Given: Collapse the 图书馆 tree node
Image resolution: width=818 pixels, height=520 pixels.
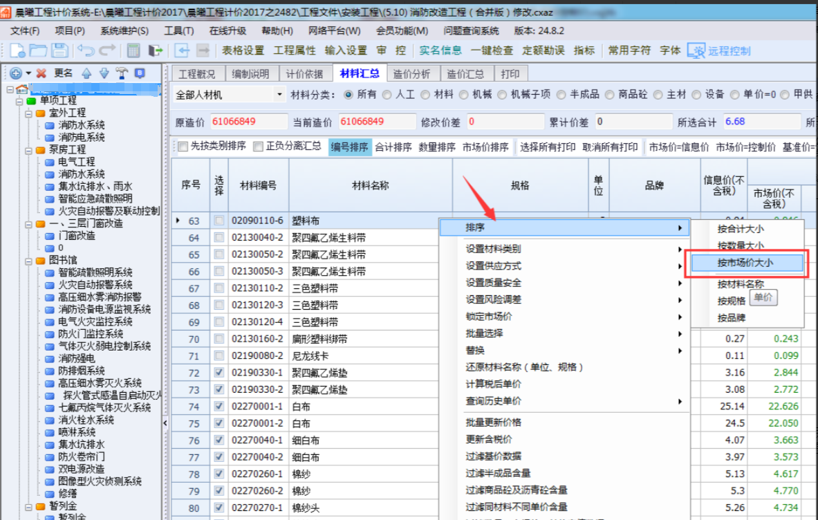Looking at the screenshot, I should pyautogui.click(x=28, y=261).
